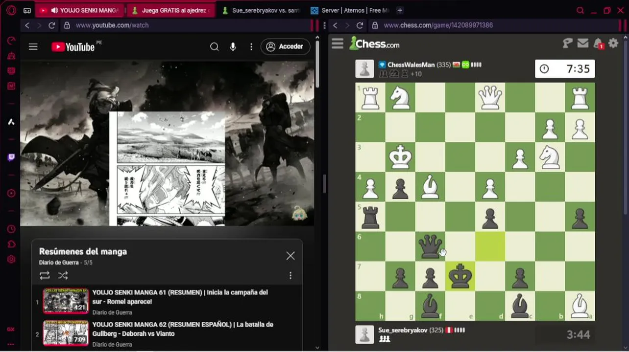Screen dimensions: 629x352
Task: Open chess.com notifications bell
Action: click(x=598, y=44)
